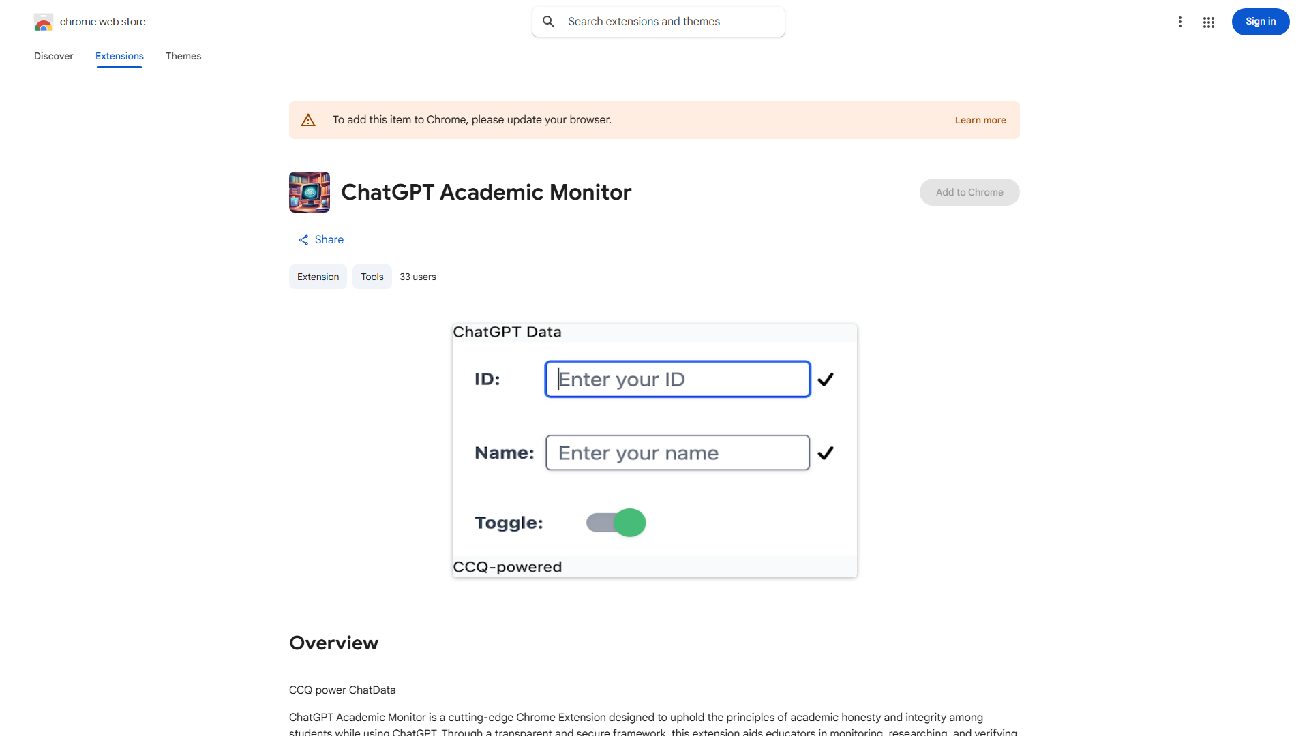This screenshot has width=1309, height=736.
Task: Open the Google apps launcher grid
Action: [1209, 21]
